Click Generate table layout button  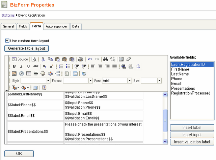click(26, 48)
